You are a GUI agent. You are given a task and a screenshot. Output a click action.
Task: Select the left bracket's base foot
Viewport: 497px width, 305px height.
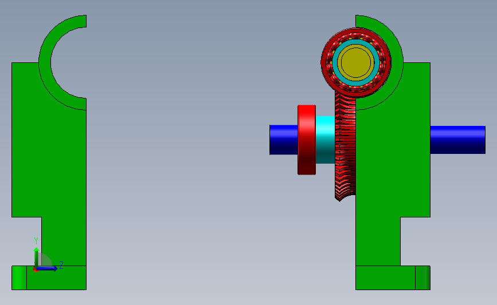point(49,278)
